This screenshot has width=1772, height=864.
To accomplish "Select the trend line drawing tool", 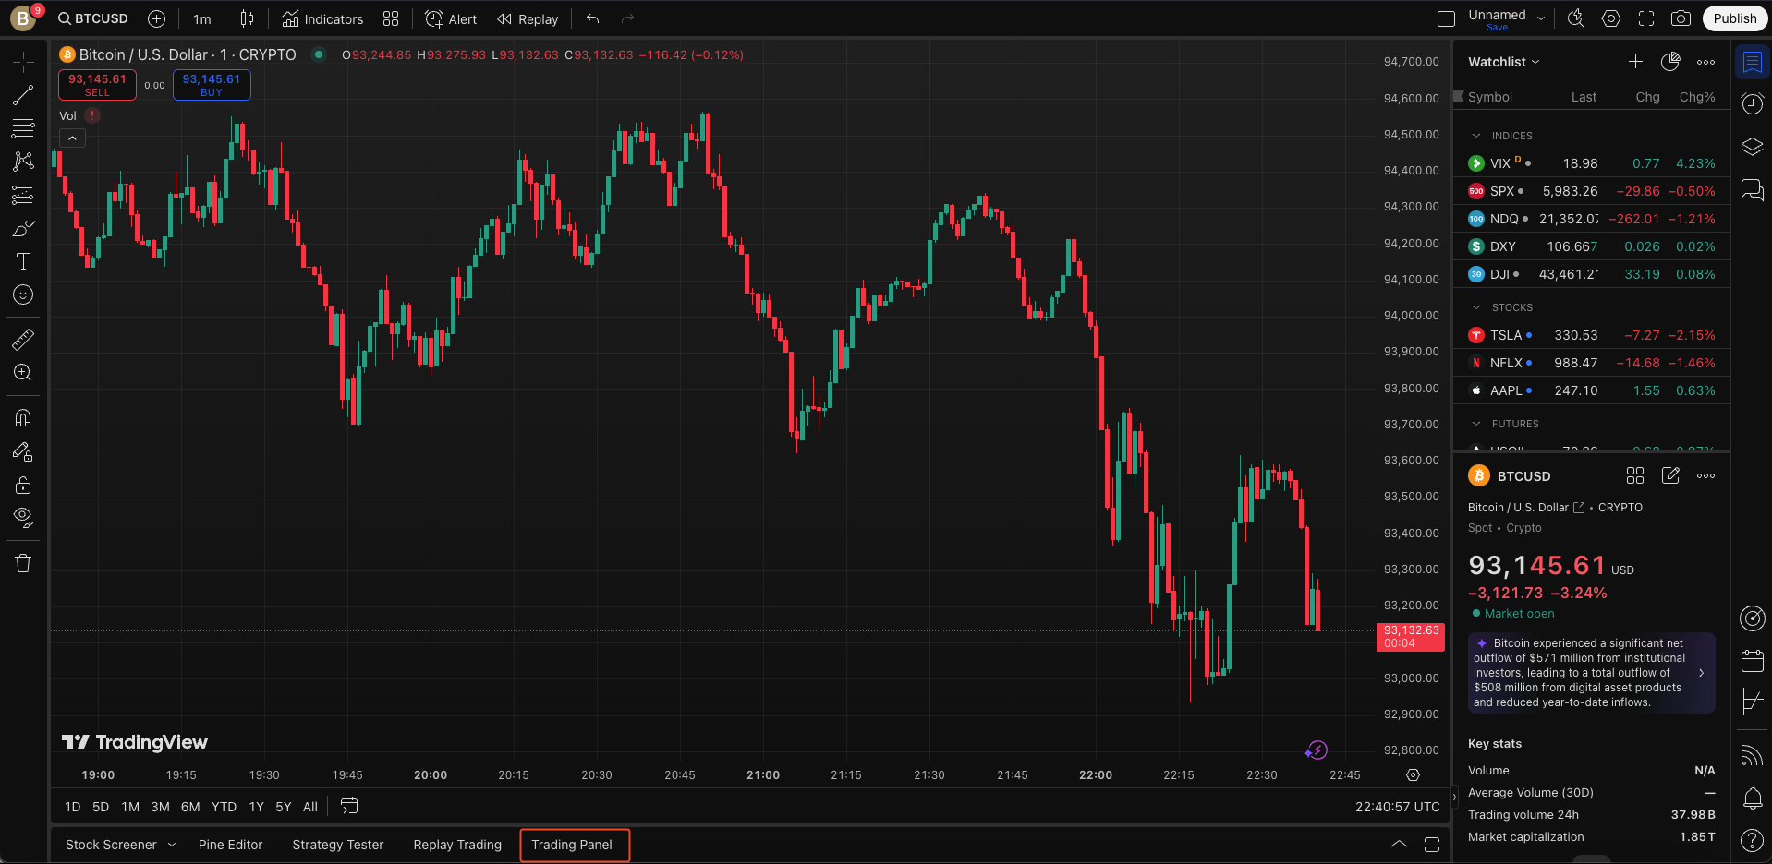I will (23, 95).
